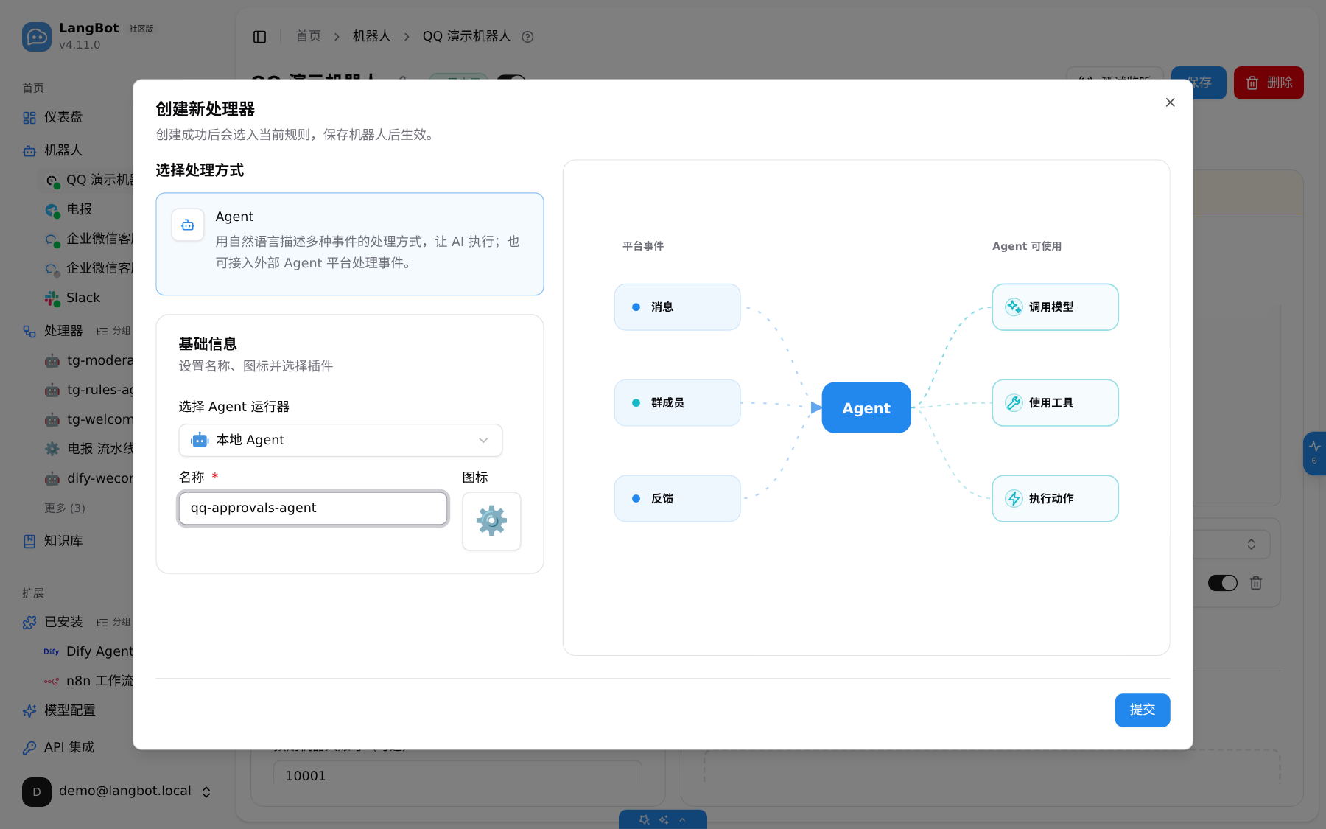This screenshot has height=829, width=1326.
Task: Click the 已安装 分组 grouping toggle
Action: (113, 622)
